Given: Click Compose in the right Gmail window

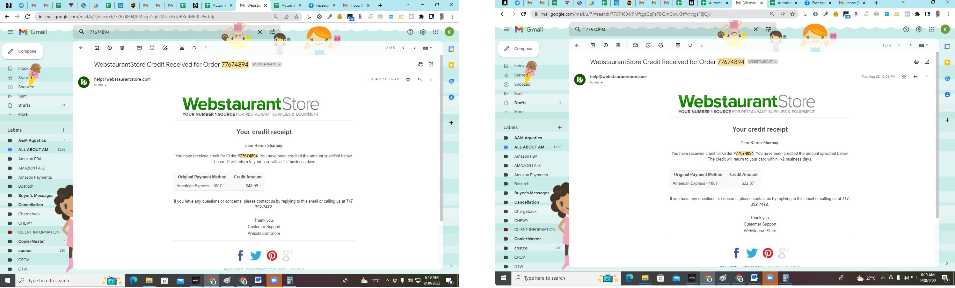Looking at the screenshot, I should (518, 48).
